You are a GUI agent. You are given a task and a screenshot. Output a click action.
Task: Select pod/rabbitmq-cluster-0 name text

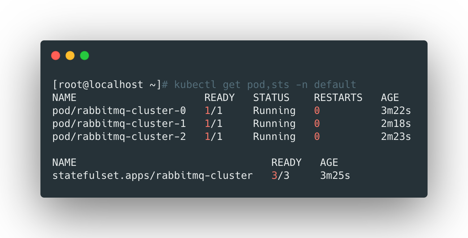coord(119,111)
